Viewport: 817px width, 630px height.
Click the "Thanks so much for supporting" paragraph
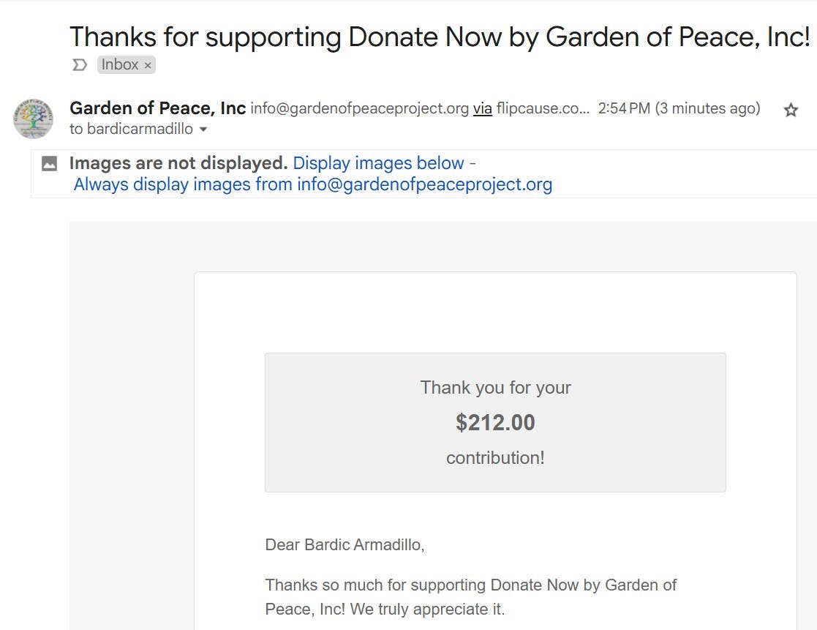(470, 596)
